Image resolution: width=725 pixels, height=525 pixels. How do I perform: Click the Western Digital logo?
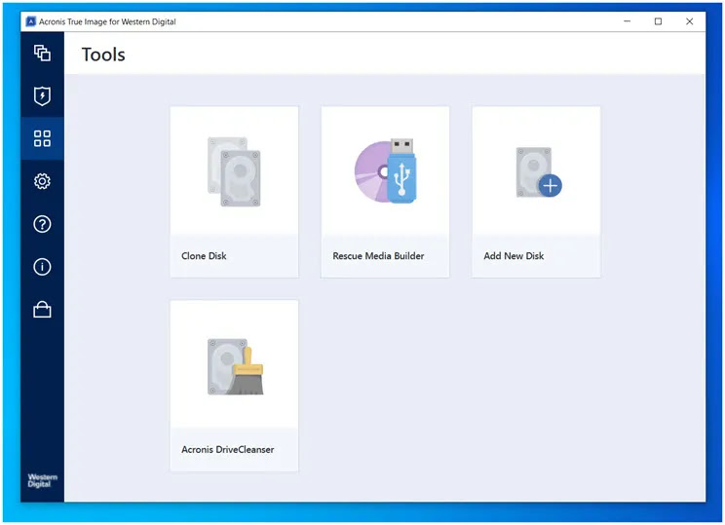point(42,480)
